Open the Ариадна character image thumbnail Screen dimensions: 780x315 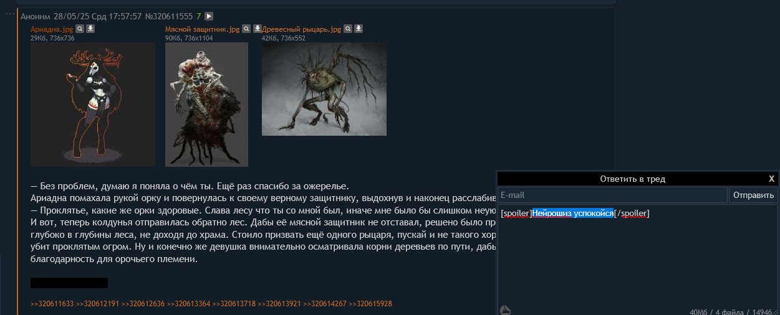(93, 105)
